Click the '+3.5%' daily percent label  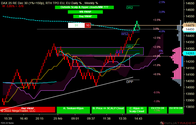(157, 20)
